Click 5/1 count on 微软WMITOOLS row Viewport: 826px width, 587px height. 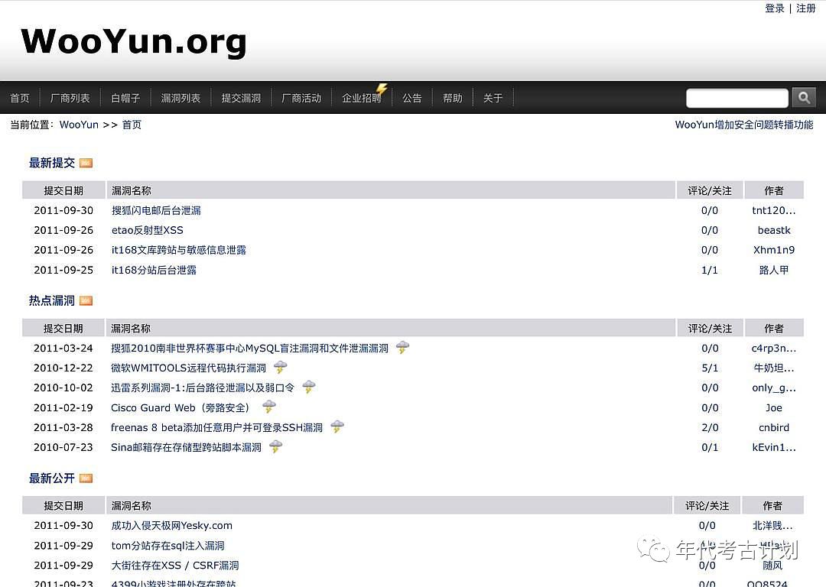tap(710, 368)
